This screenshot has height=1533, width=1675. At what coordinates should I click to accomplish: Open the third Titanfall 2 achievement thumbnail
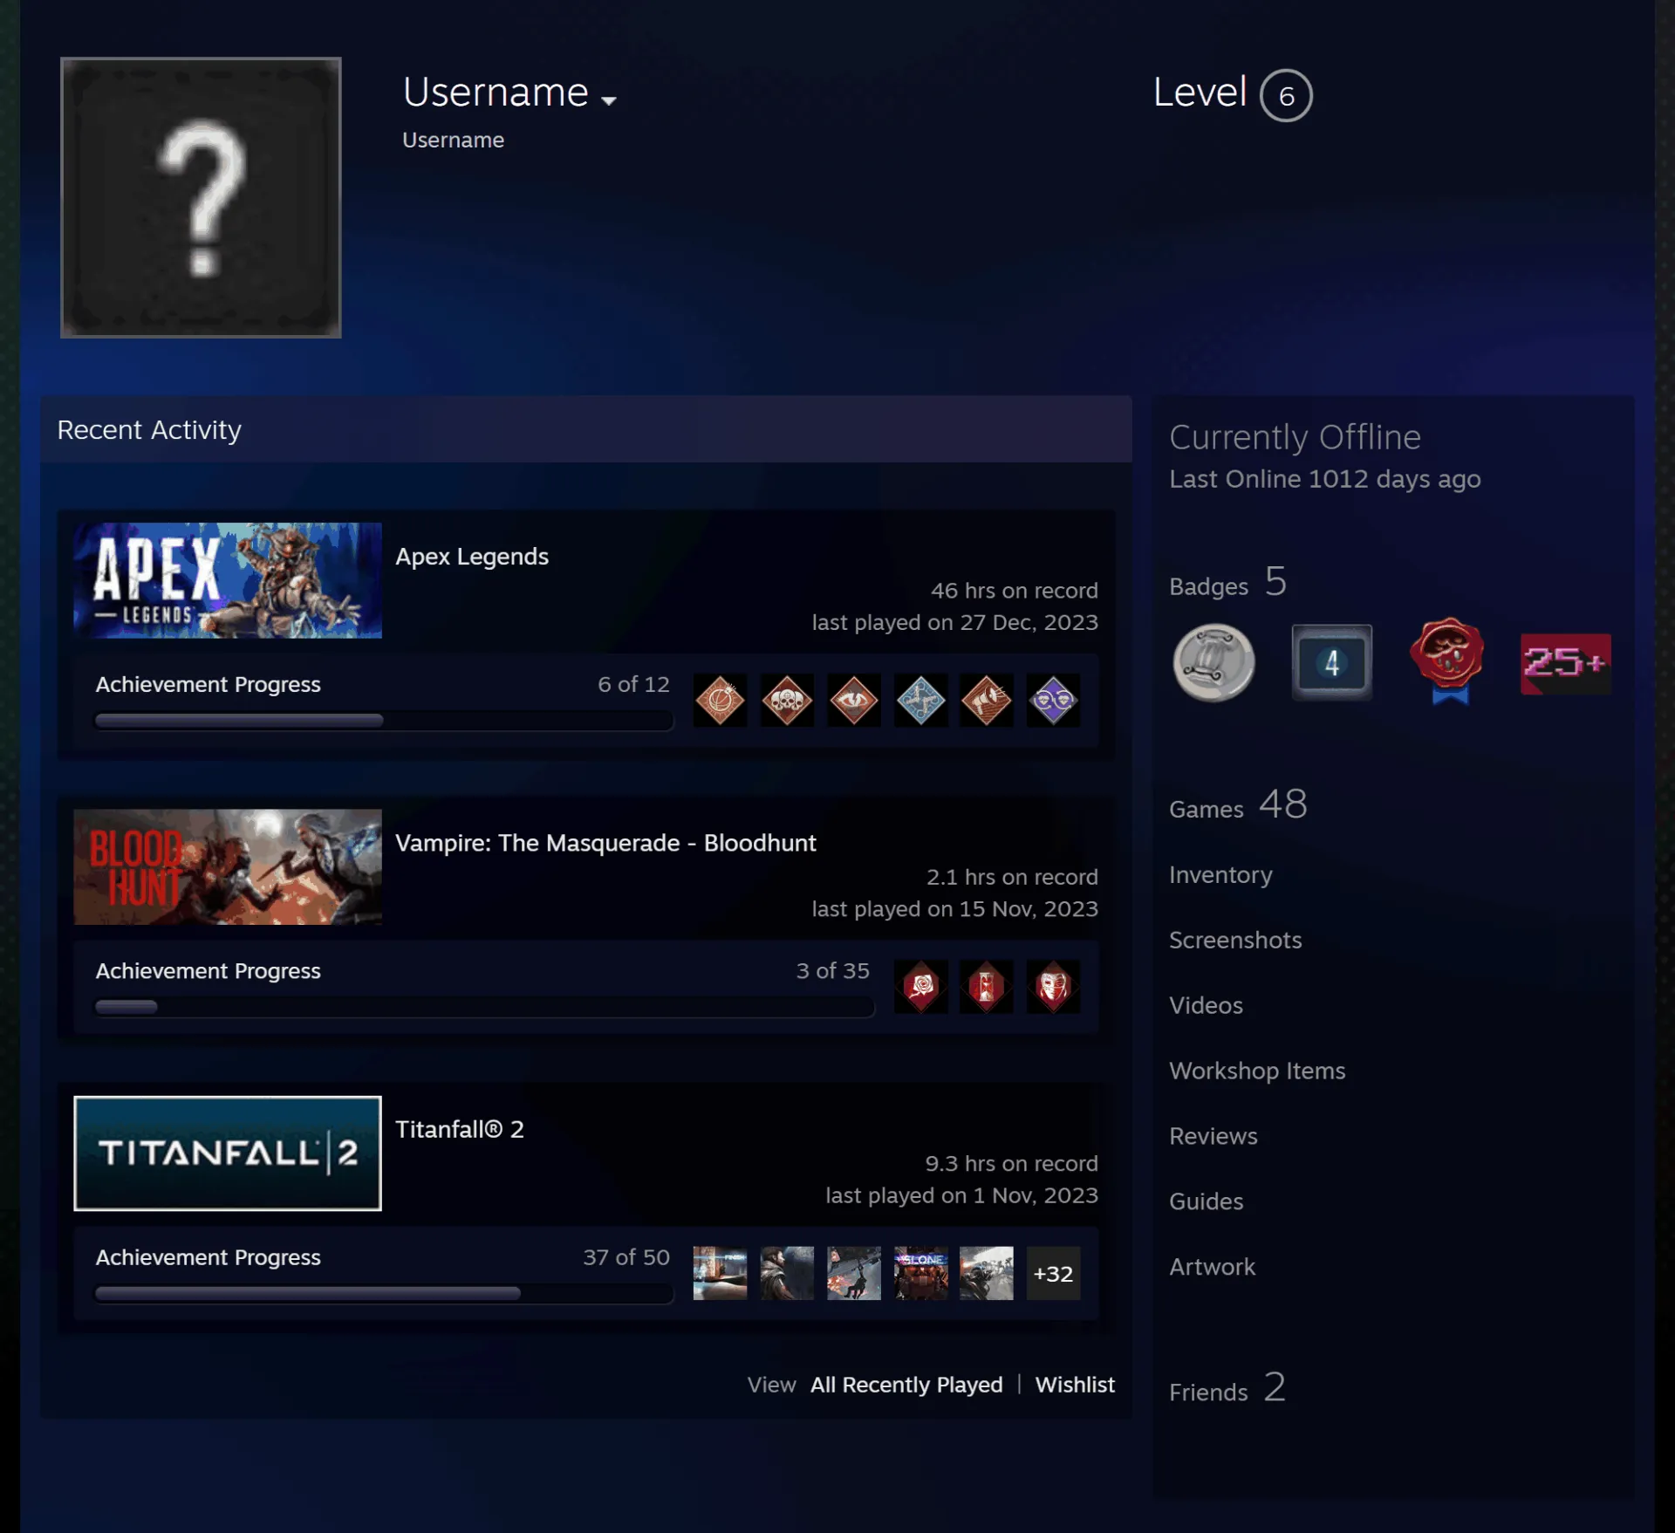pos(853,1273)
